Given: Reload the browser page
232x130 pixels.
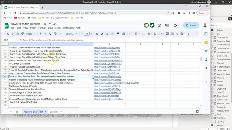Looking at the screenshot, I should pyautogui.click(x=14, y=13).
